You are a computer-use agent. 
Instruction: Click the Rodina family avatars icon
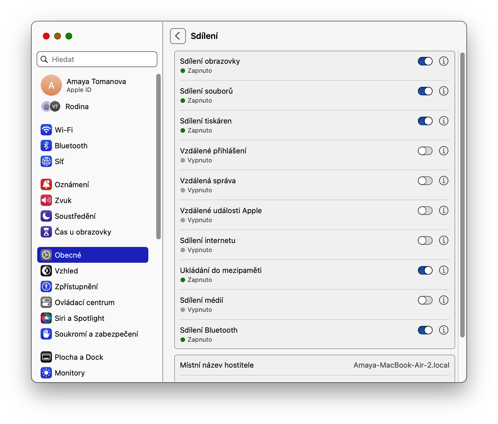[51, 107]
